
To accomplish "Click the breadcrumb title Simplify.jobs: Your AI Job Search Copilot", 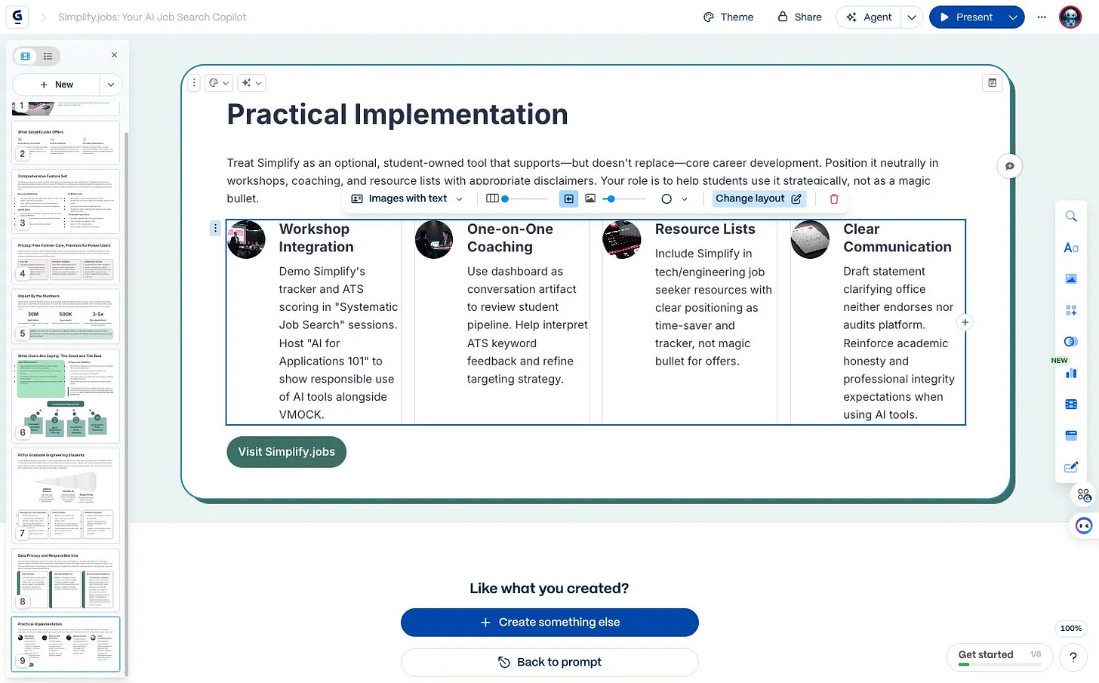I will tap(152, 17).
